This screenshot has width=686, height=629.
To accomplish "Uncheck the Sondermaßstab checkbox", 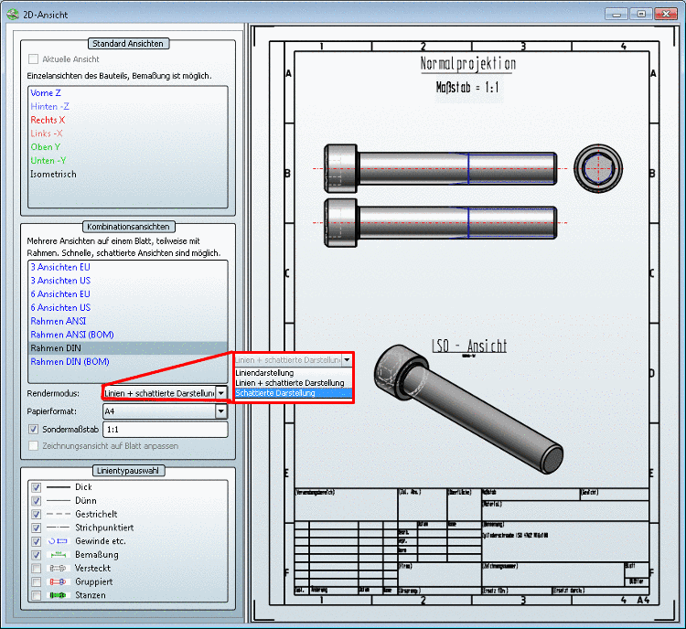I will (33, 429).
